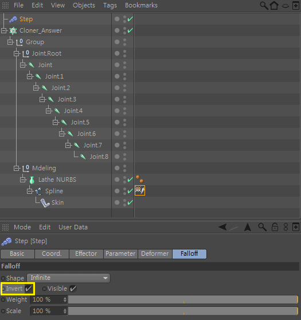Open the Mode menu in Attribute Manager

point(22,227)
